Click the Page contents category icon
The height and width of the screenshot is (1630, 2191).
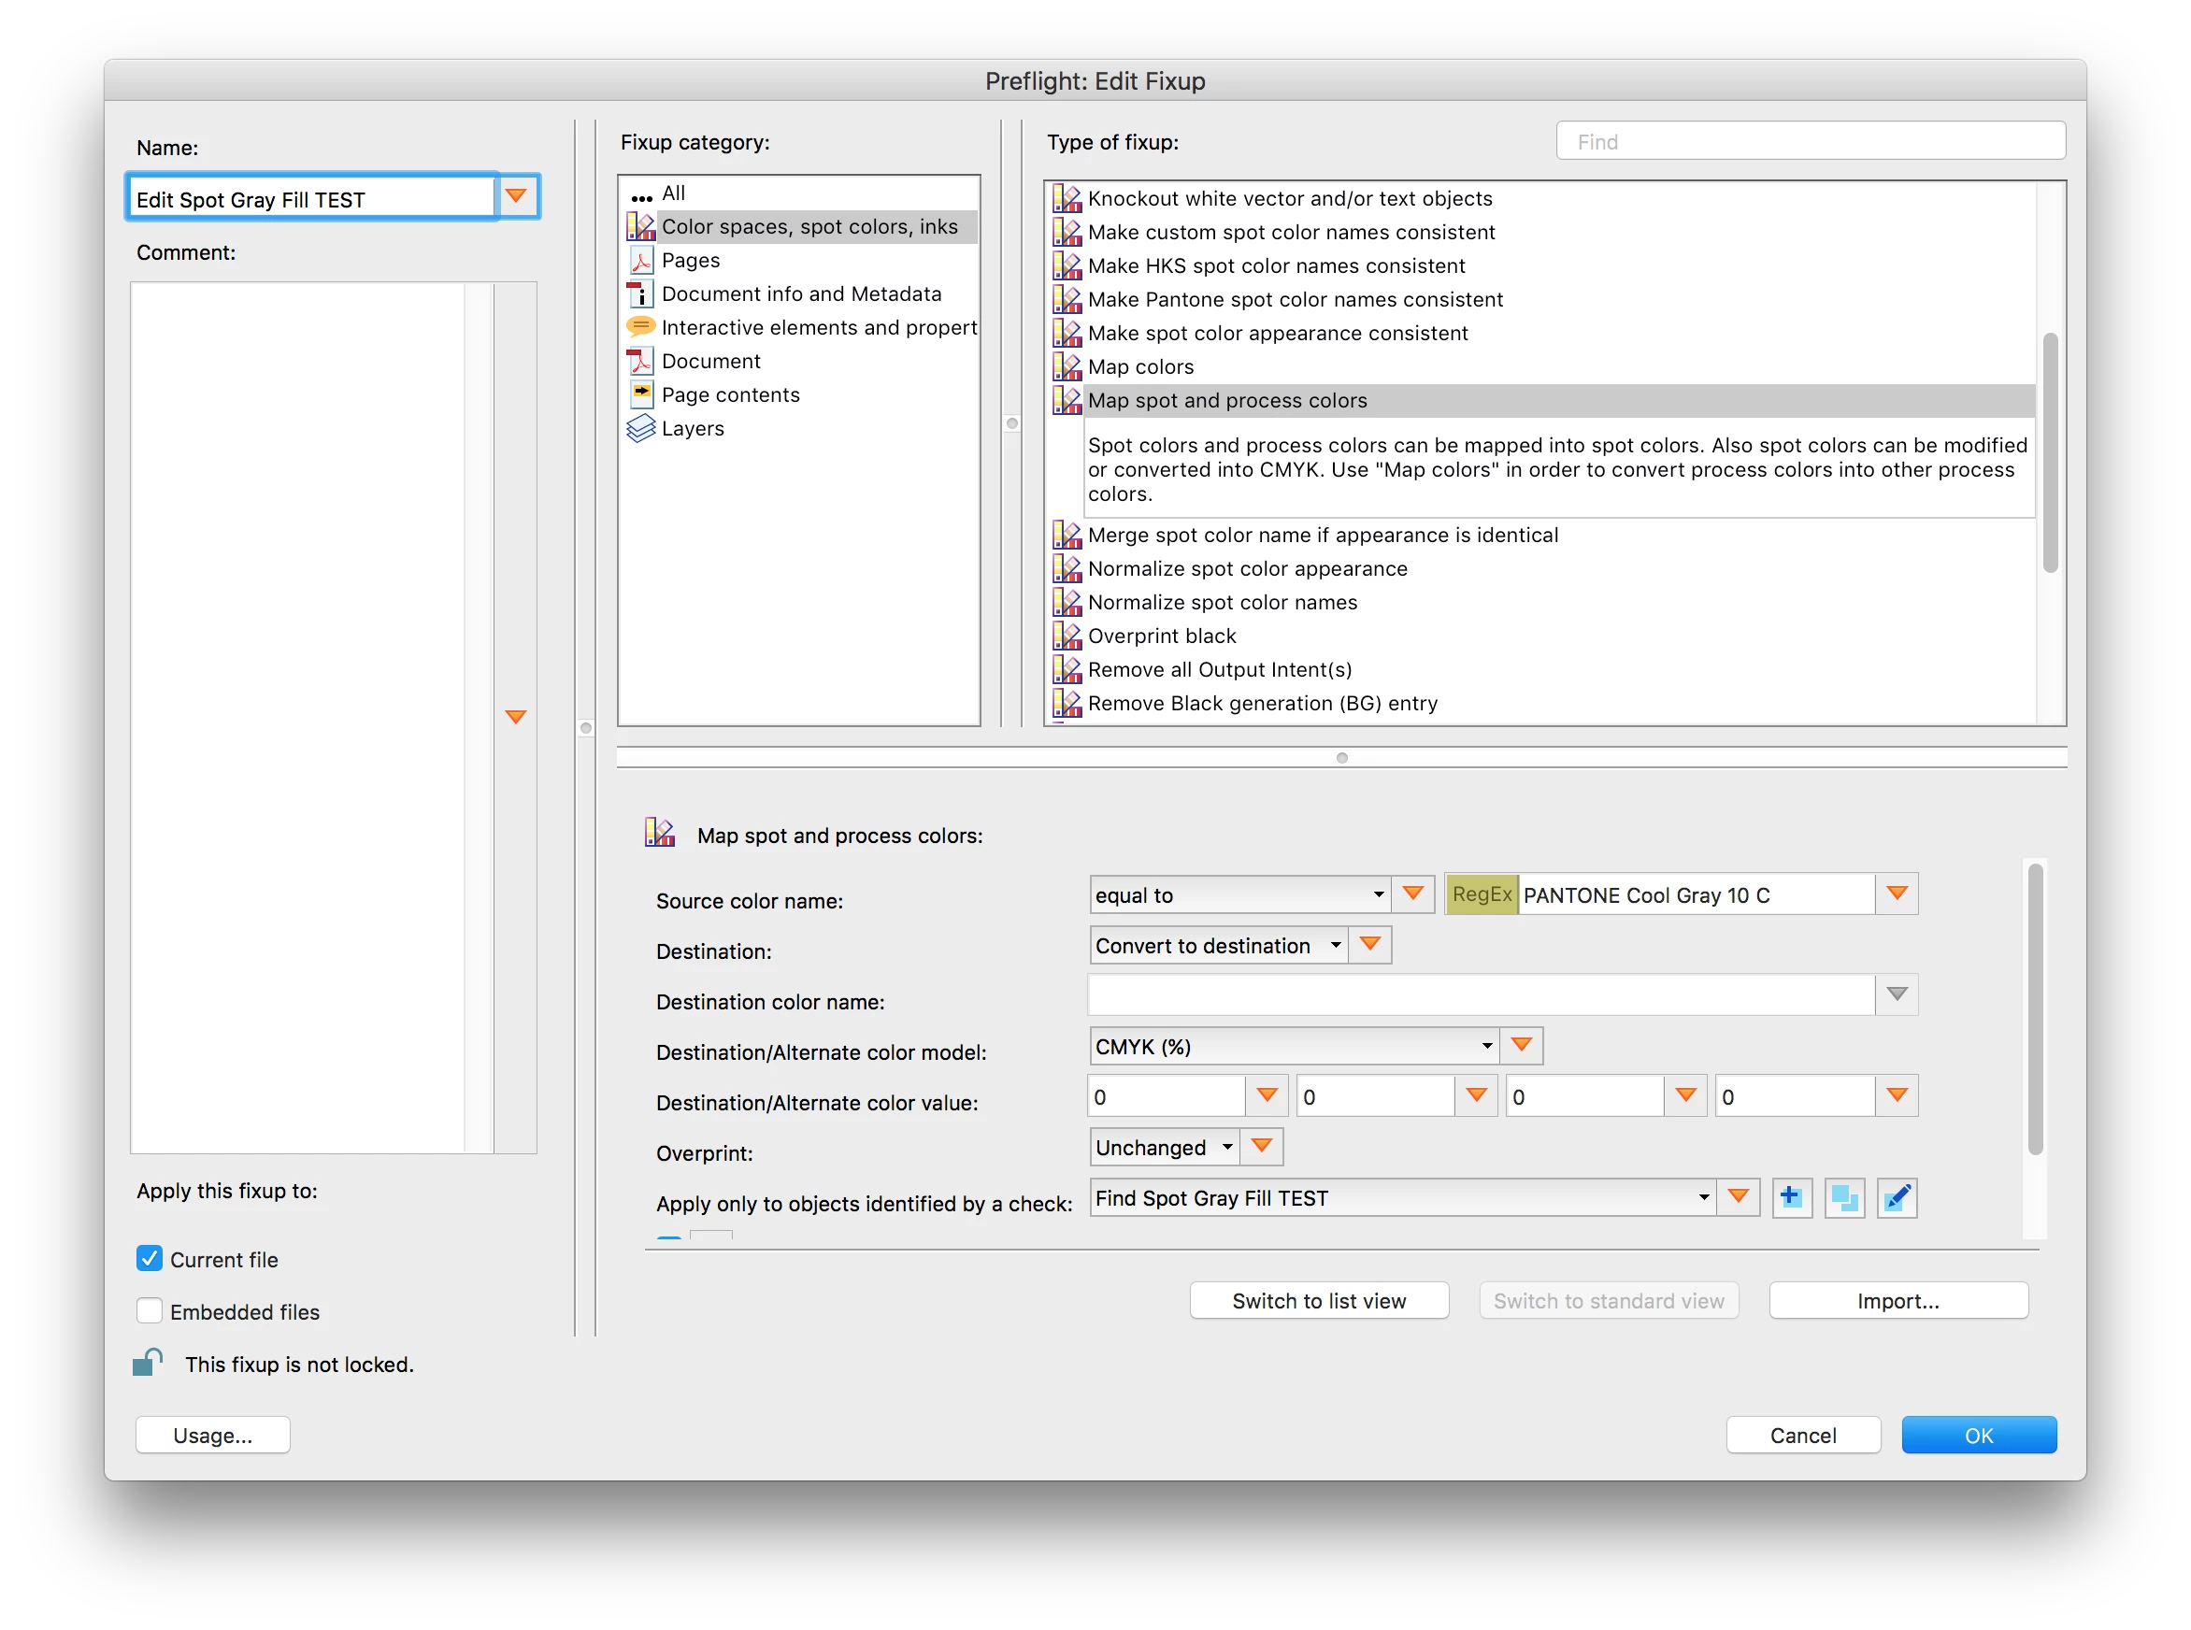coord(641,394)
